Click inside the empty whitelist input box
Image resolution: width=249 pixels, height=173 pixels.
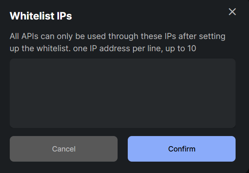pyautogui.click(x=122, y=93)
